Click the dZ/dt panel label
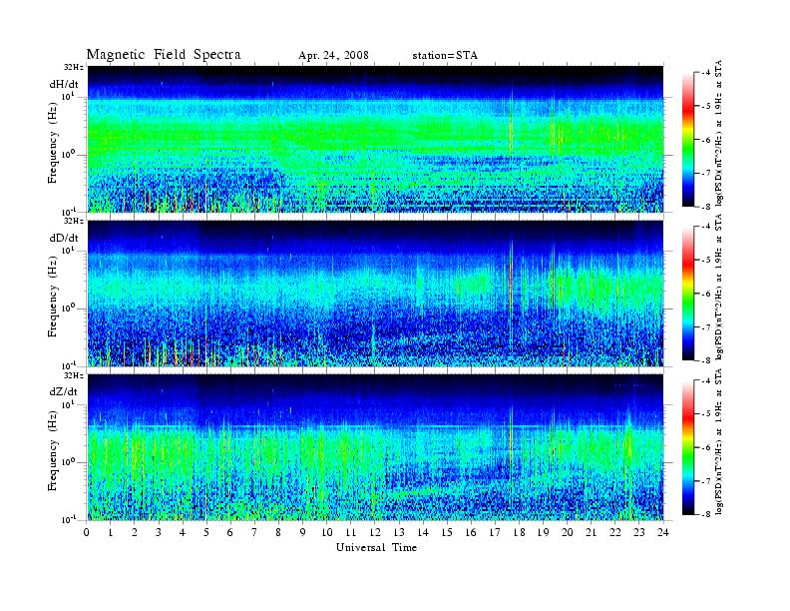 point(64,391)
